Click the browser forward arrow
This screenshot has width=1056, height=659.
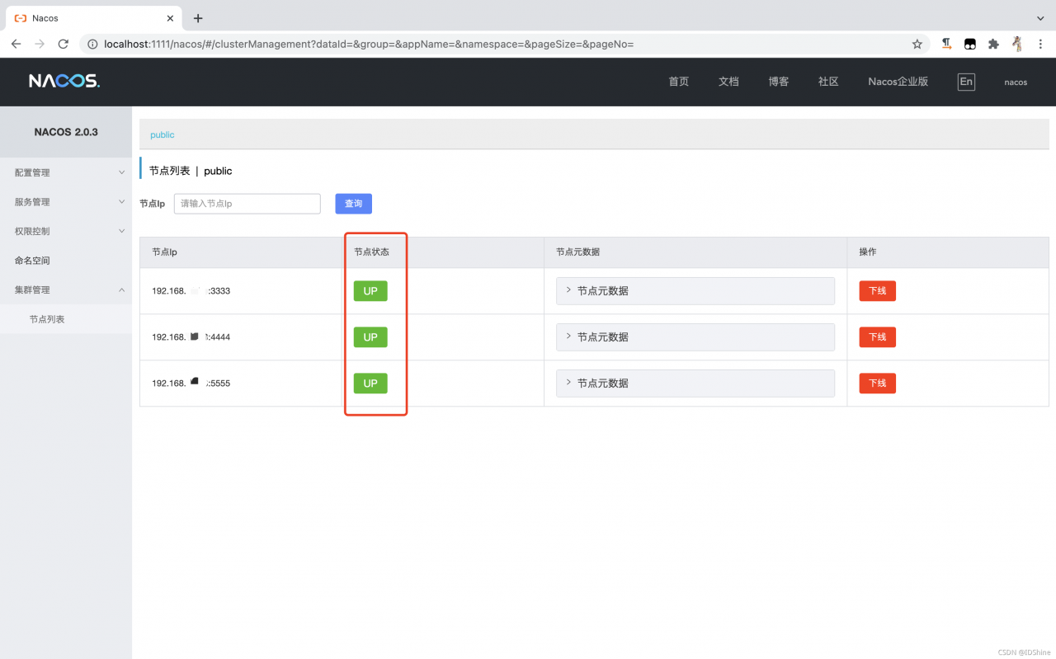(40, 44)
